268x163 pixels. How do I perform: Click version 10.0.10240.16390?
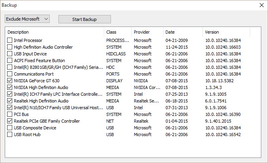pos(223,114)
